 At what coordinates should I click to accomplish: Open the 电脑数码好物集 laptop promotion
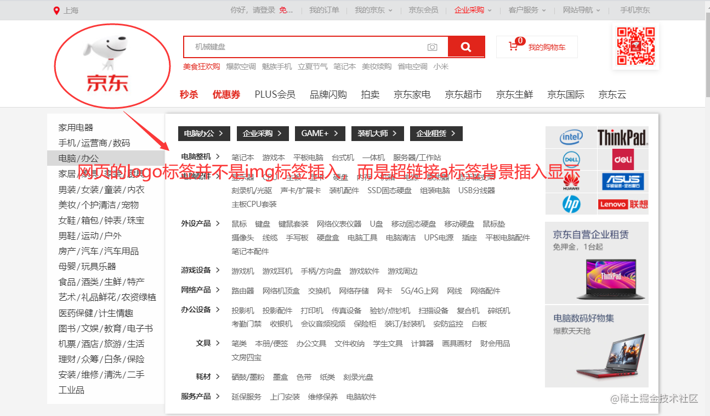(597, 347)
